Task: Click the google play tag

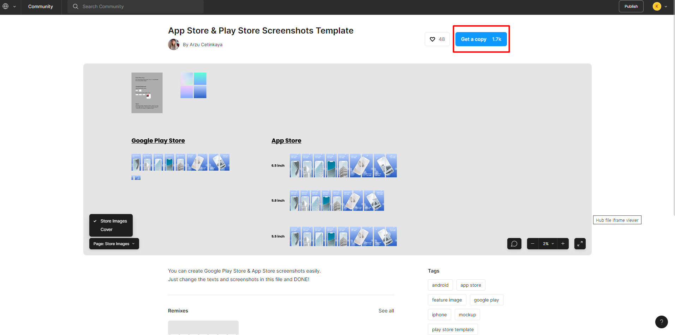Action: [x=486, y=300]
